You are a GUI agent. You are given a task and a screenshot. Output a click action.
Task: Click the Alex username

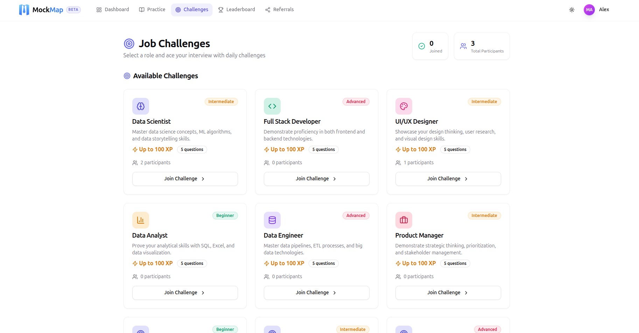(604, 10)
